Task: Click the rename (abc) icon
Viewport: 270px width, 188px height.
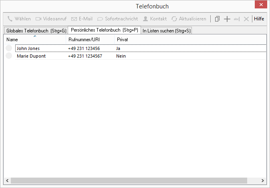Action: coord(237,19)
